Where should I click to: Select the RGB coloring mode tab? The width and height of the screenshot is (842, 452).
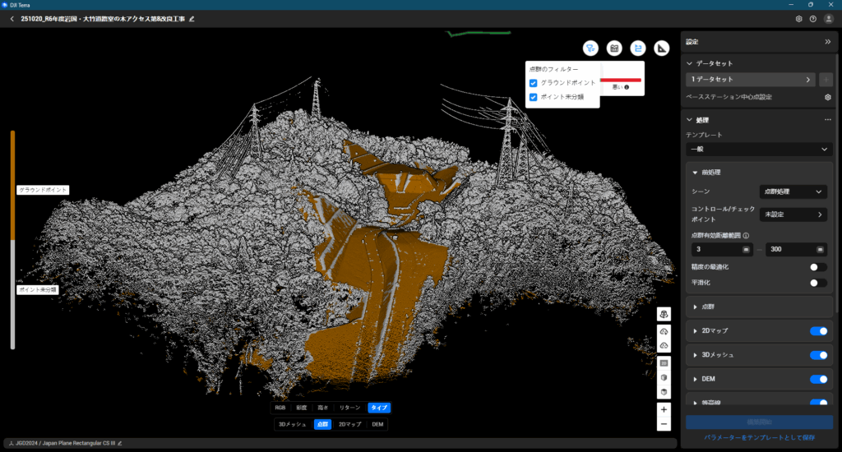281,407
